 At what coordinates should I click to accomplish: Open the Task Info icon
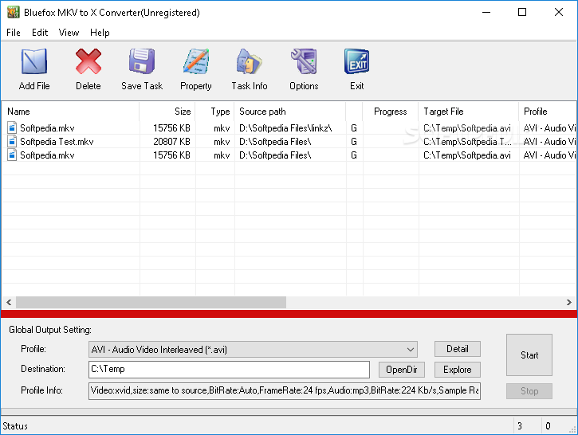click(250, 61)
